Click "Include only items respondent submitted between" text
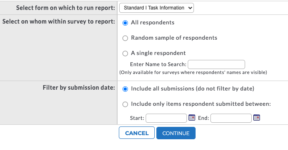Screen dimensions: 288x150 point(201,104)
